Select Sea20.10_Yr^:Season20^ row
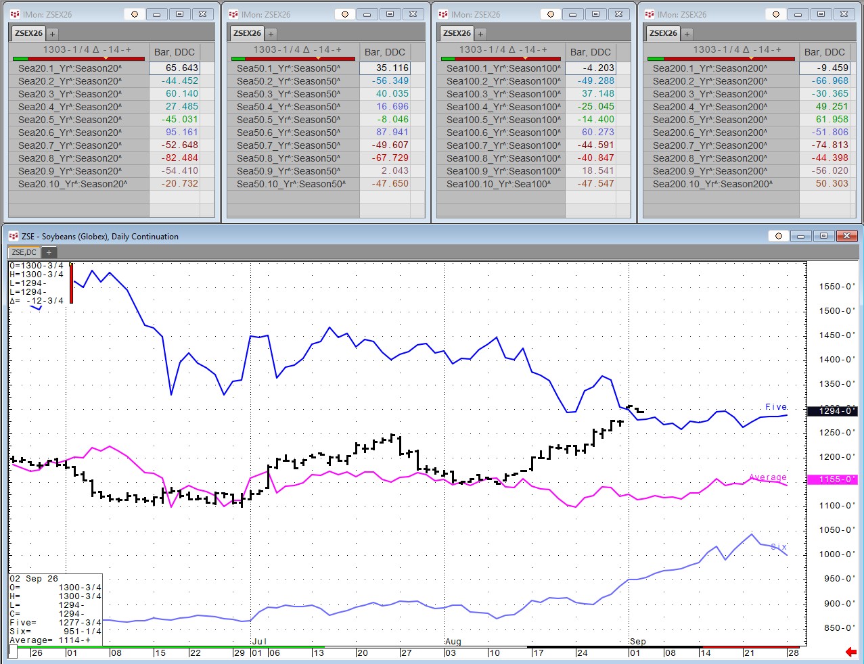Image resolution: width=864 pixels, height=664 pixels. click(x=80, y=184)
